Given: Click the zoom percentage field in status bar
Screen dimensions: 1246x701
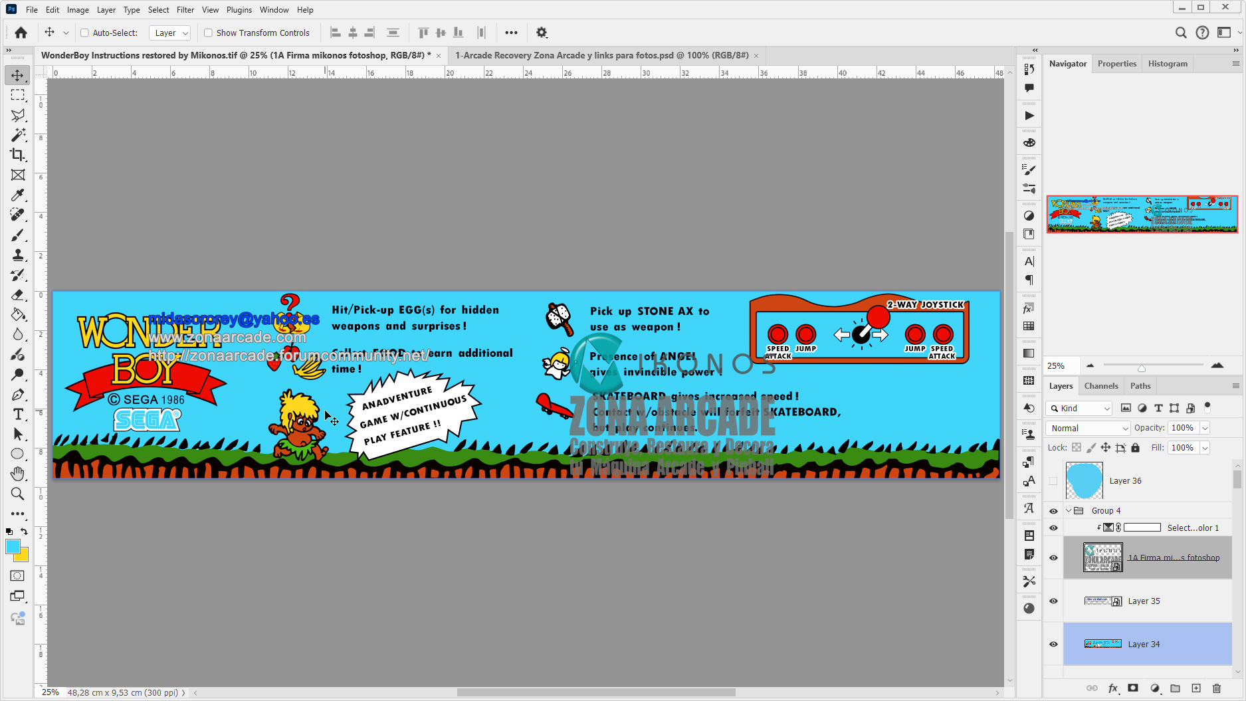Looking at the screenshot, I should tap(51, 692).
